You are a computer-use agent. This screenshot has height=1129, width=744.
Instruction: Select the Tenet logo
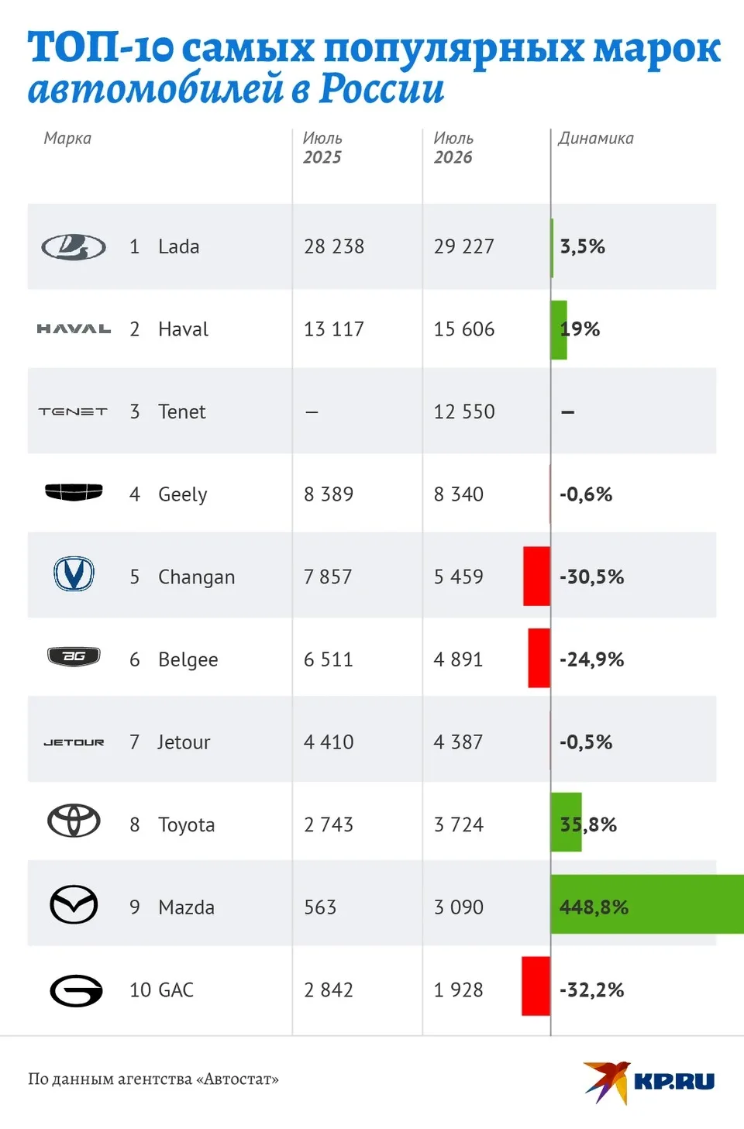point(73,411)
